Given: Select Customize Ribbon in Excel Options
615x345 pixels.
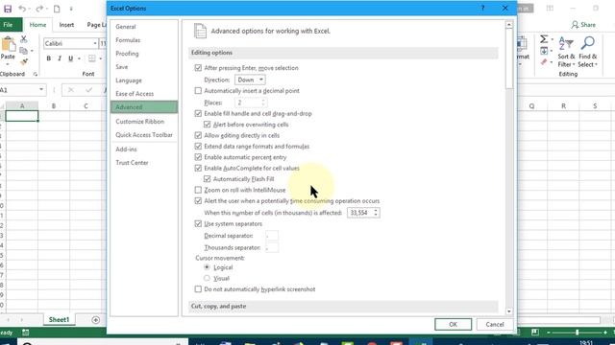Looking at the screenshot, I should [x=139, y=122].
